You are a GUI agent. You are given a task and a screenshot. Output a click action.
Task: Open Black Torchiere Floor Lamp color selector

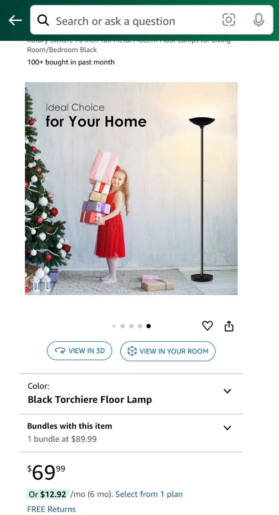tap(131, 394)
